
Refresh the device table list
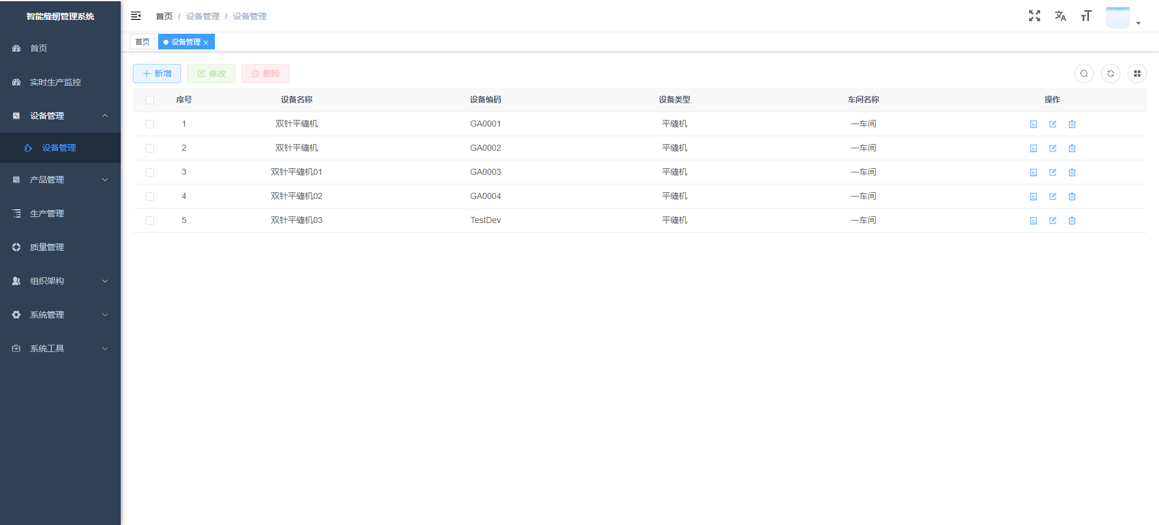[1111, 74]
